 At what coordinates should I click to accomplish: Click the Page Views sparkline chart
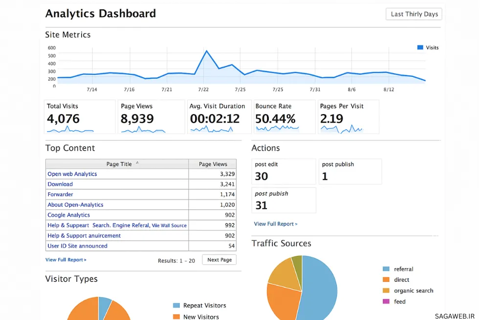pyautogui.click(x=143, y=130)
